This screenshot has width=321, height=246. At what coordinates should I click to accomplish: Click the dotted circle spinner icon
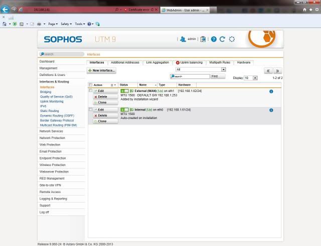pyautogui.click(x=232, y=39)
